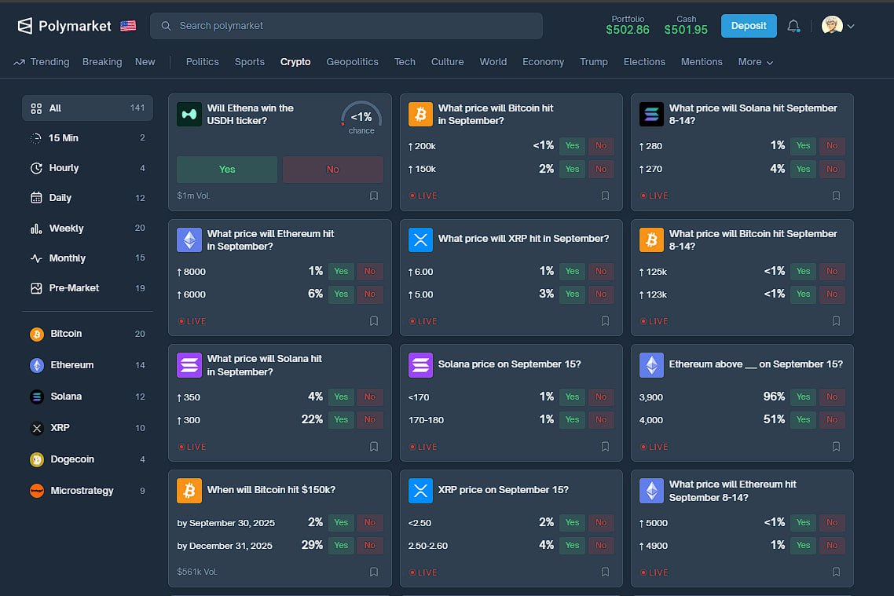Click XRP icon on September 15 card

tap(421, 491)
